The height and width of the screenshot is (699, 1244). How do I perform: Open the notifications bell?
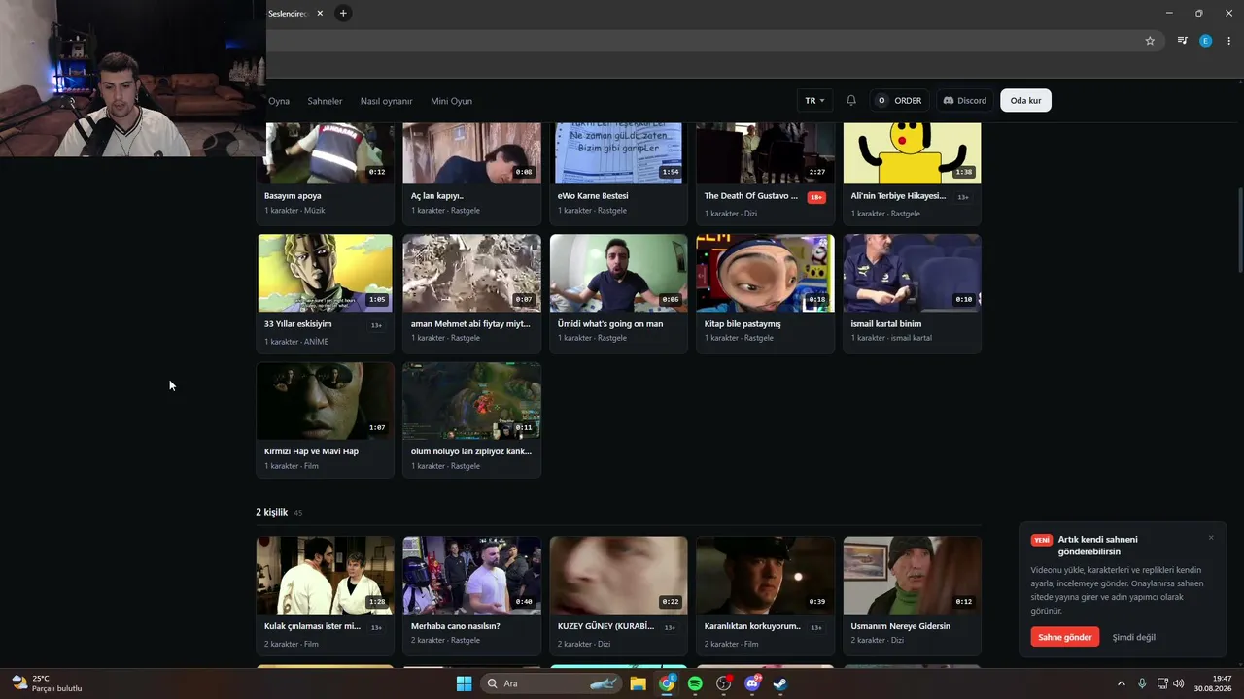(851, 100)
